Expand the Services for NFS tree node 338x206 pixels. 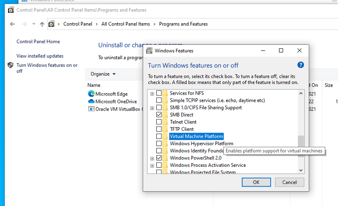(152, 94)
